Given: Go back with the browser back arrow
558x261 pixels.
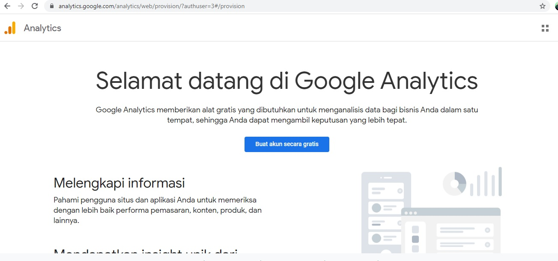Looking at the screenshot, I should pyautogui.click(x=7, y=6).
